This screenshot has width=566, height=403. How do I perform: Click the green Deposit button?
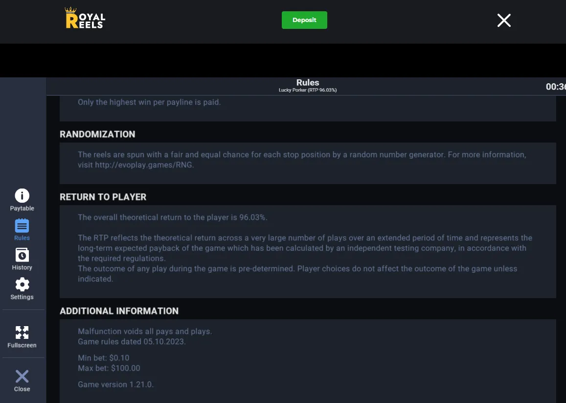[304, 20]
